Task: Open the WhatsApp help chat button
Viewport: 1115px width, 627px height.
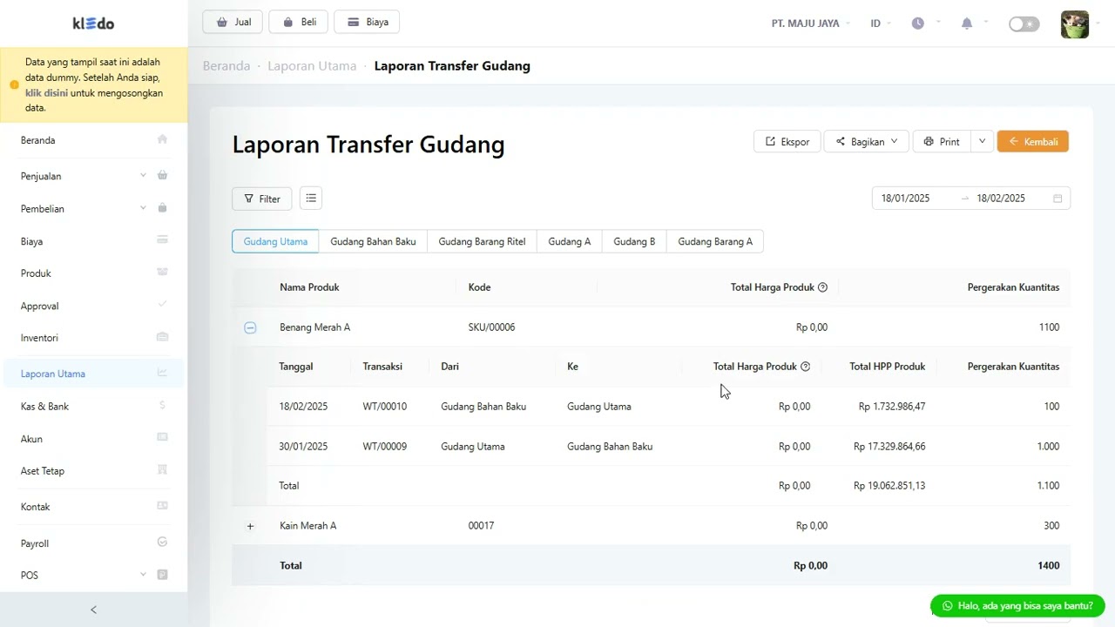Action: point(1017,605)
